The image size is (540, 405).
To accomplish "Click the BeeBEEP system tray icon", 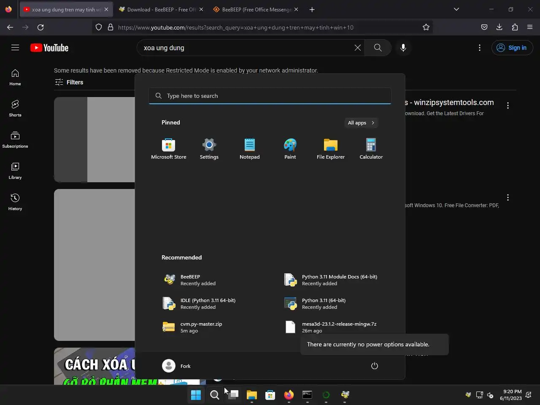I will click(468, 395).
